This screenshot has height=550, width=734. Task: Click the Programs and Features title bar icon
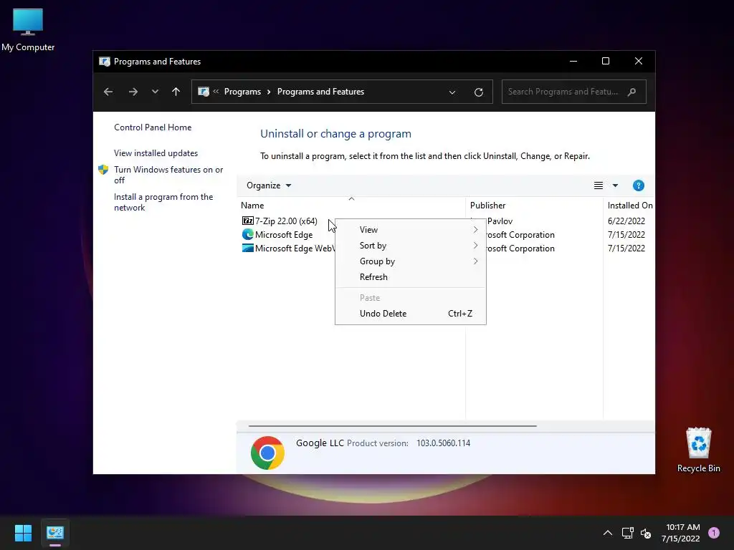click(x=105, y=62)
